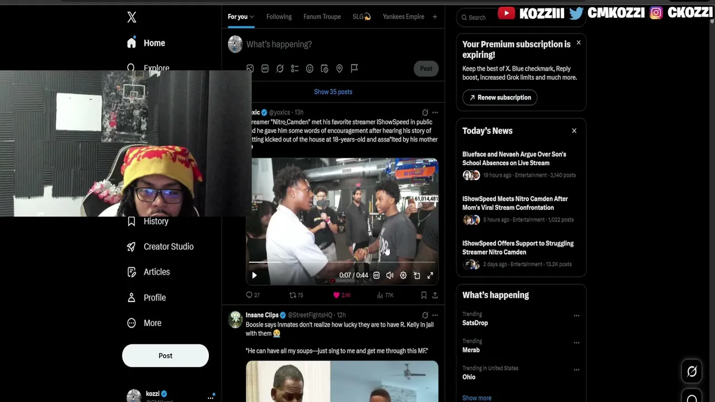
Task: Add media with the image icon in composer
Action: click(250, 69)
